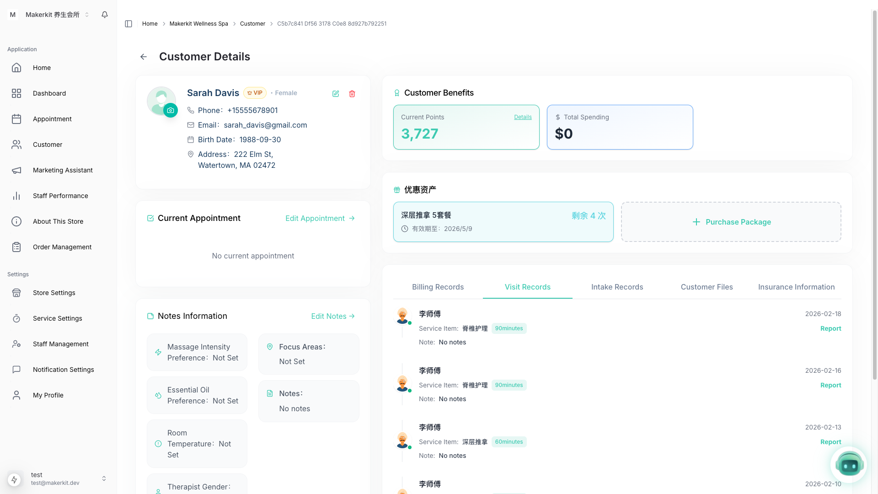Click the edit customer pencil icon
The image size is (878, 494).
[x=336, y=94]
